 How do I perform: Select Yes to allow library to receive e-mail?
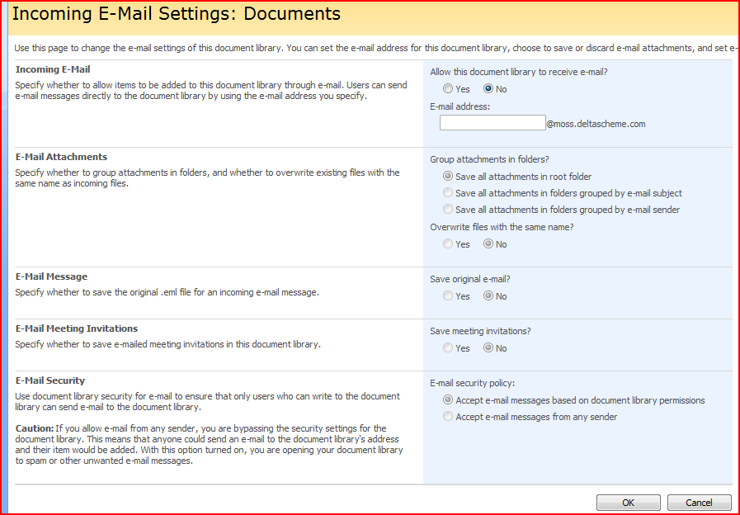point(448,89)
